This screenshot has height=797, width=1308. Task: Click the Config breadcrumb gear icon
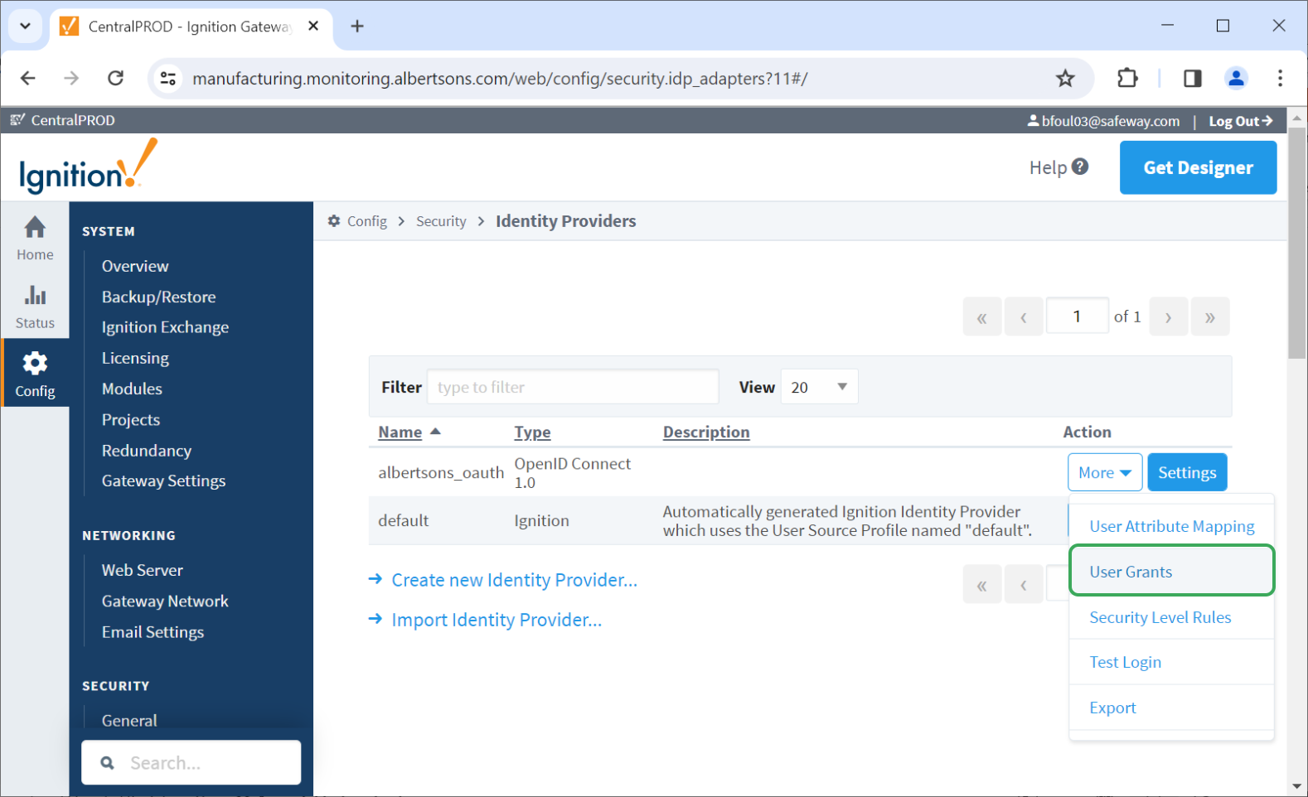(334, 221)
